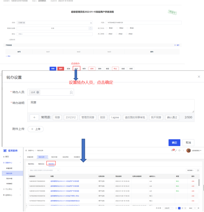
Task: Select radio option 单选1
Action: (107, 28)
